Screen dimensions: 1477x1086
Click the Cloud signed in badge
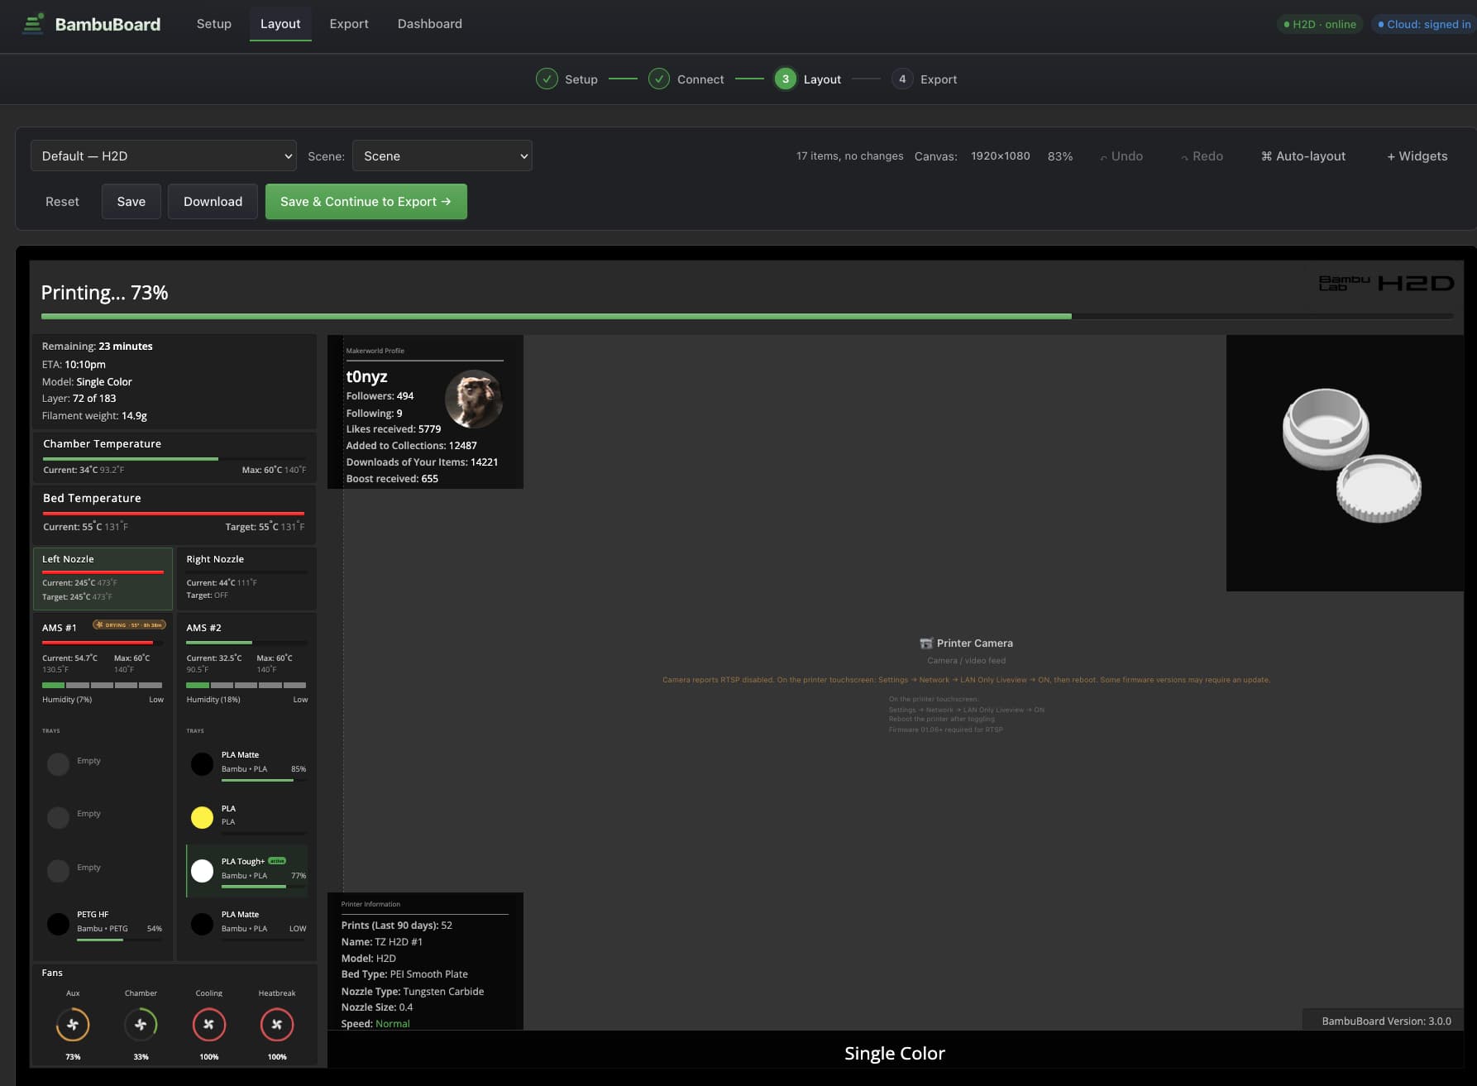pos(1423,24)
